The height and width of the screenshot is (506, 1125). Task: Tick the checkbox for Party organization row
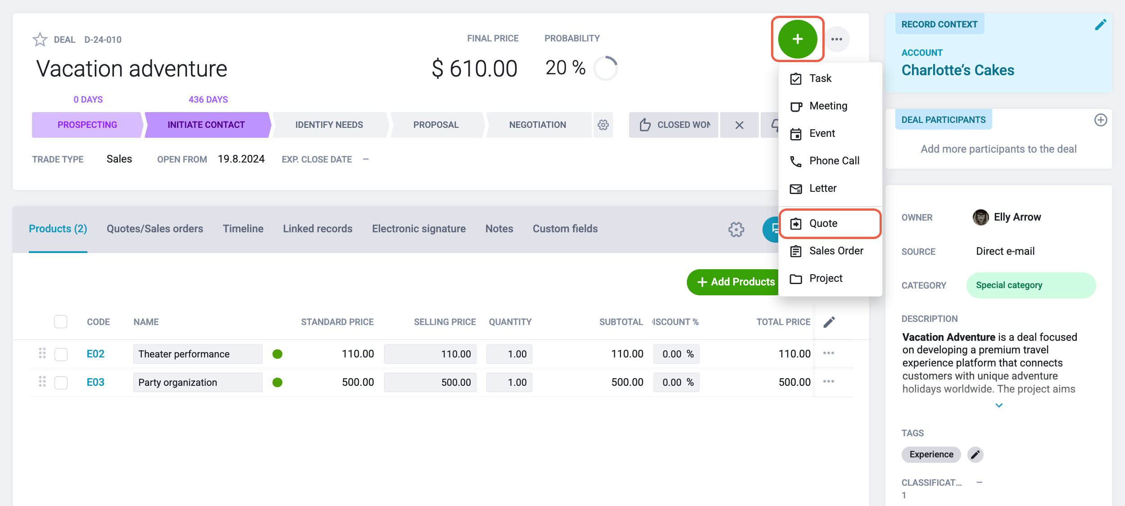tap(61, 383)
